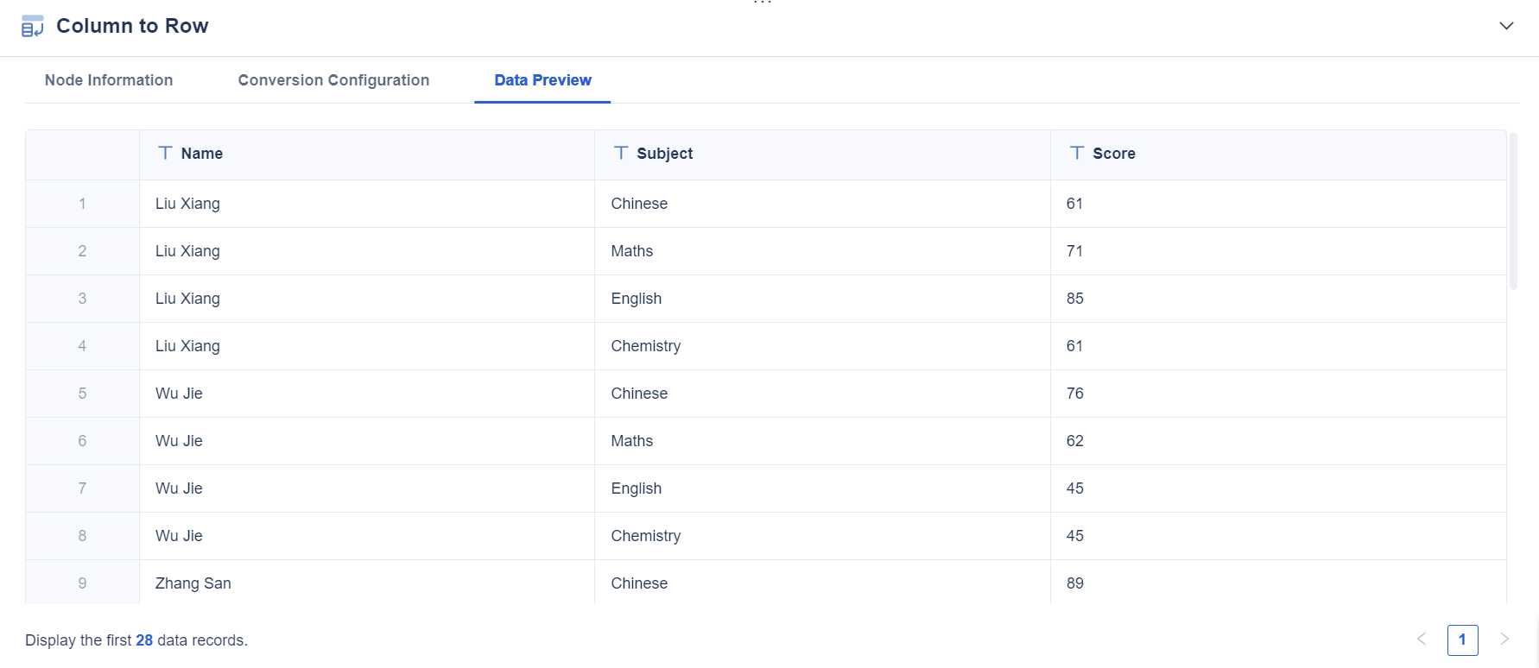Select the Zhang San name cell
The image size is (1539, 668).
(x=367, y=583)
